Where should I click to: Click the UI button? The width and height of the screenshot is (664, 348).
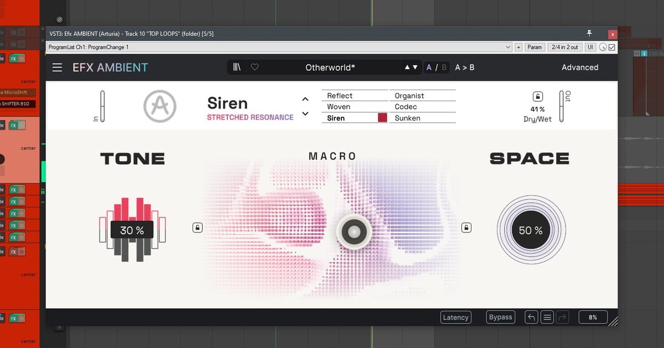(590, 48)
